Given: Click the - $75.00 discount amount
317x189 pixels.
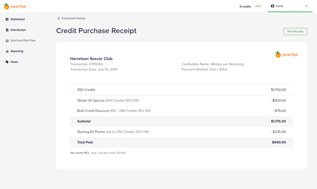Looking at the screenshot, I should click(279, 111).
